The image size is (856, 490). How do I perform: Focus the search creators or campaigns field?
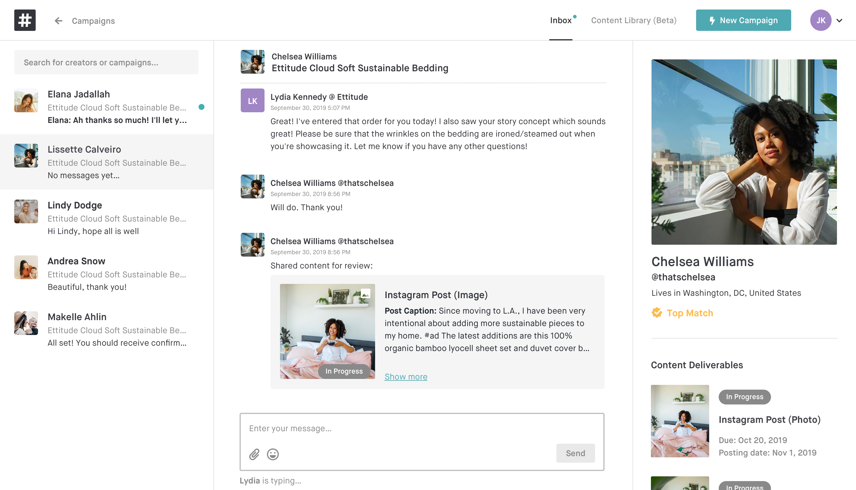[x=106, y=62]
